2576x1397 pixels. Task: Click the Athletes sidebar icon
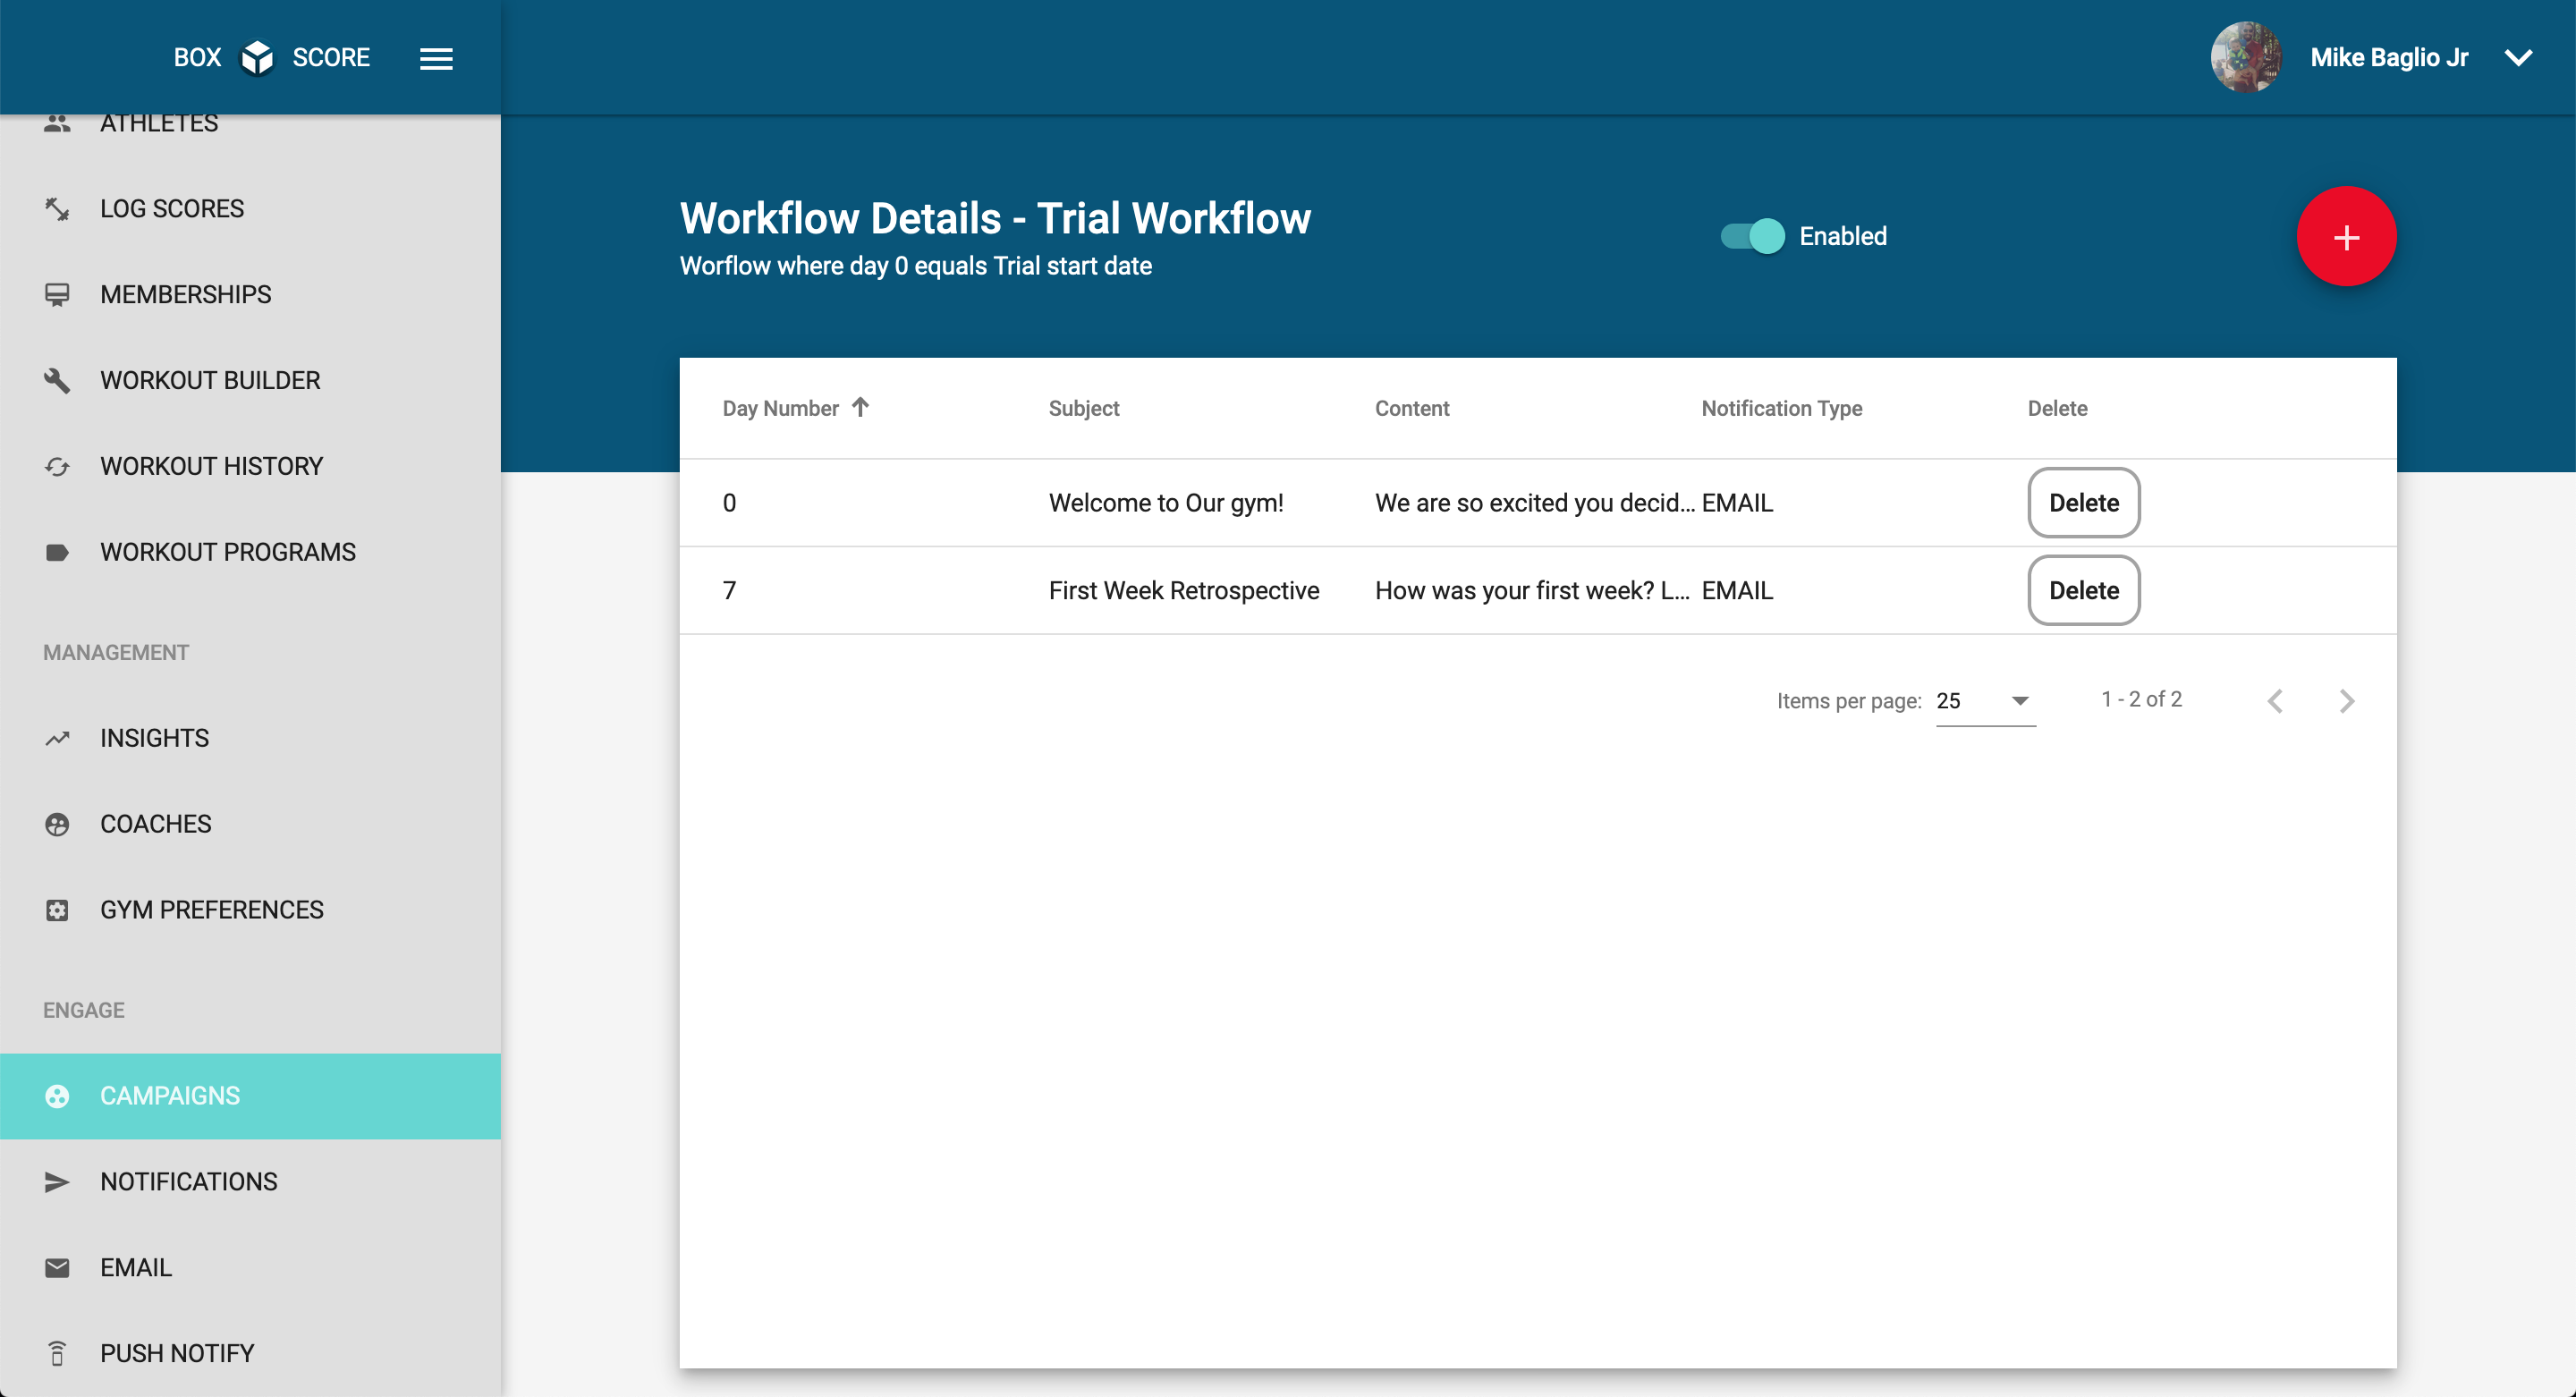(x=56, y=123)
